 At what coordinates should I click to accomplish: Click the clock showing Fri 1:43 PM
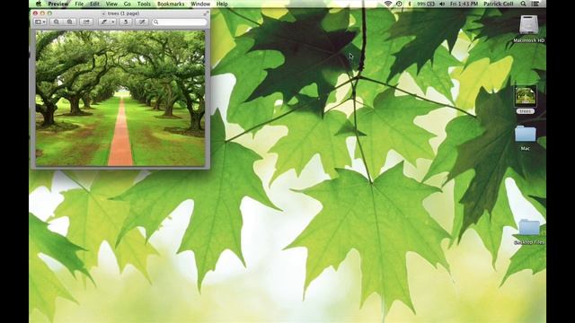[464, 4]
